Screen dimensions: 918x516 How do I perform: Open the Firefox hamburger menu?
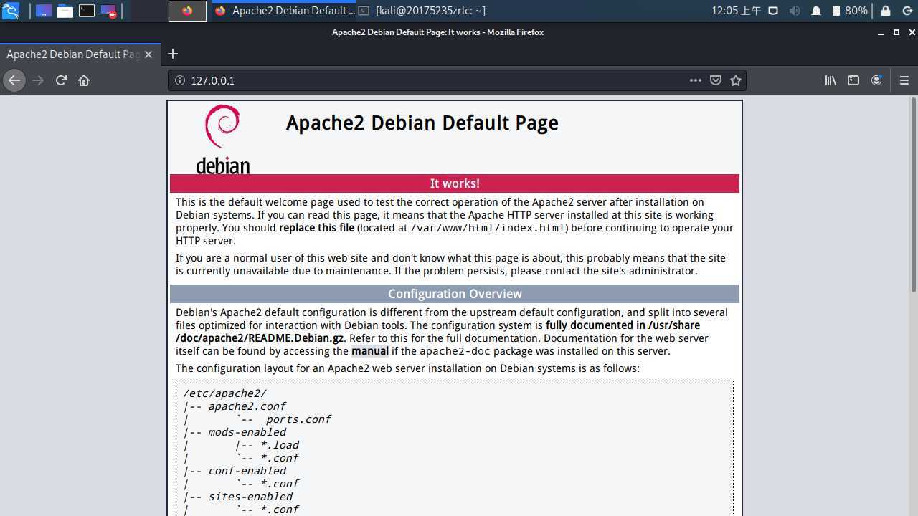(904, 80)
